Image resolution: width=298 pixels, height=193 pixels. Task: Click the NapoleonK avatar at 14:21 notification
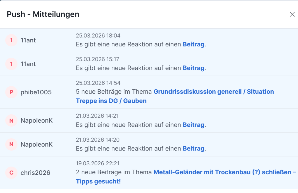[x=11, y=121]
